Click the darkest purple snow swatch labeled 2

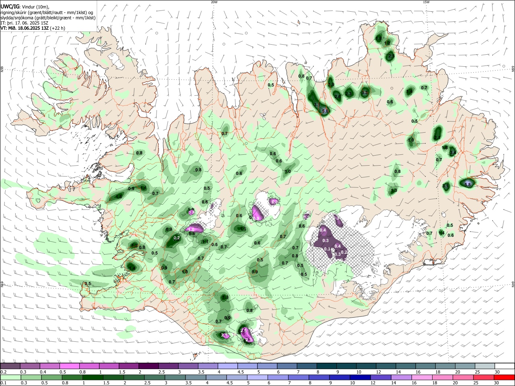tap(148, 366)
